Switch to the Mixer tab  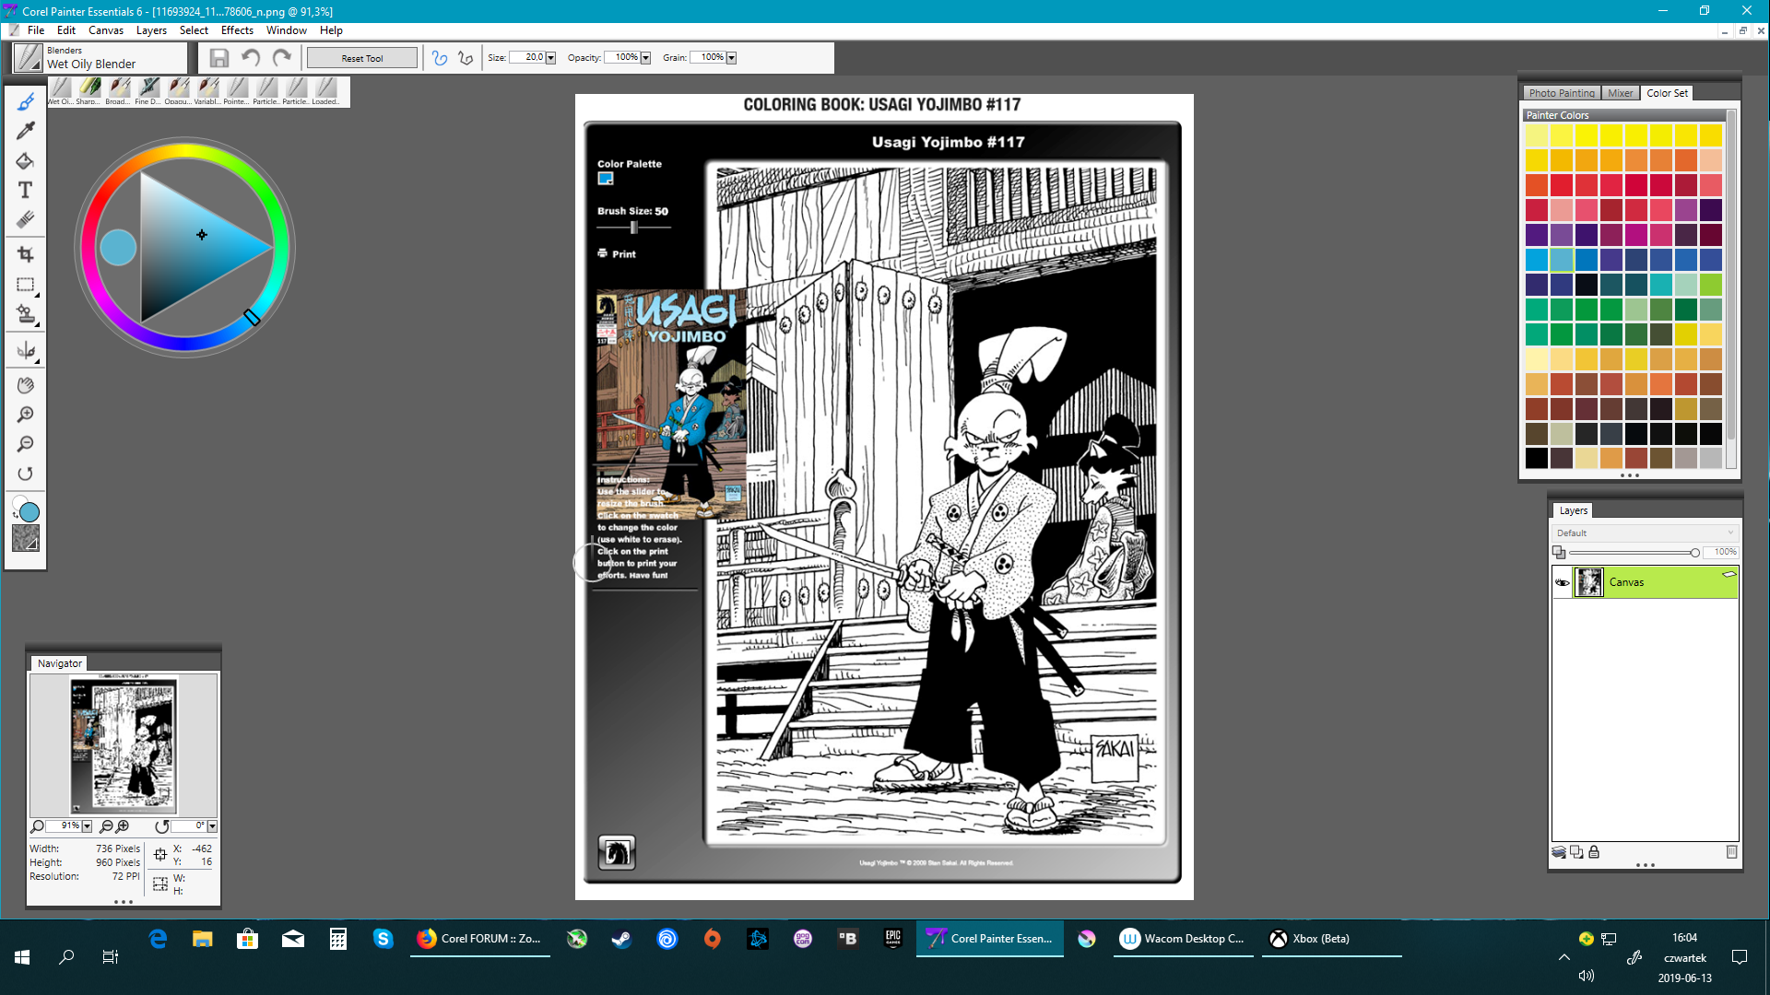click(1620, 93)
